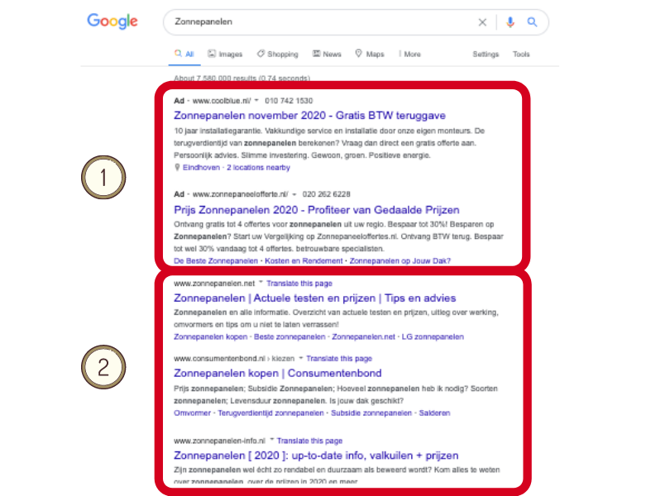
Task: Open the Images results tab
Action: 225,55
